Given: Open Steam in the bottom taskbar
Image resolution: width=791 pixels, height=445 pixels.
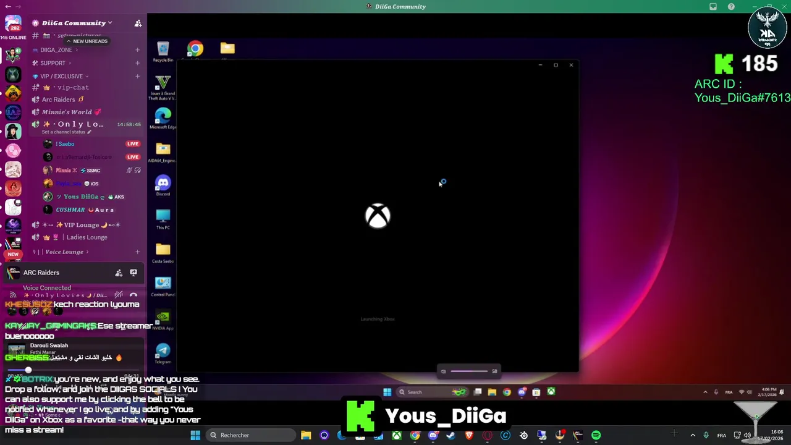Looking at the screenshot, I should (x=450, y=435).
